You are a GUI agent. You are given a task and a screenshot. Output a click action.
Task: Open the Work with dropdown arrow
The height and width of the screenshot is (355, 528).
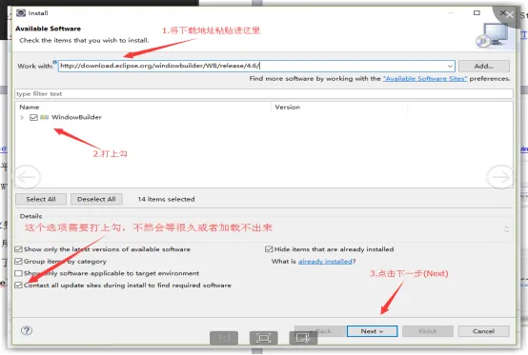pos(450,66)
